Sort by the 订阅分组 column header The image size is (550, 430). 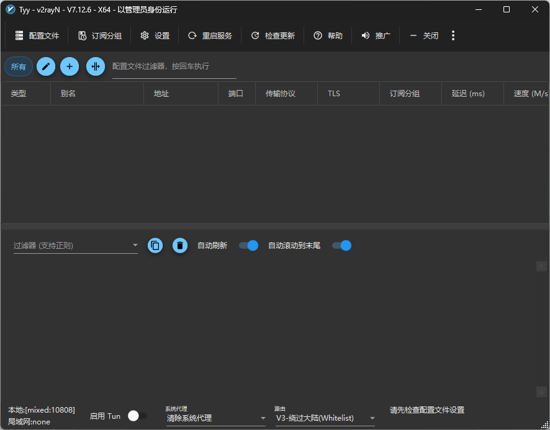[410, 94]
